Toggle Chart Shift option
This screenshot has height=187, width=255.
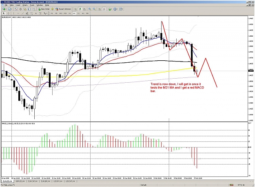click(x=104, y=9)
